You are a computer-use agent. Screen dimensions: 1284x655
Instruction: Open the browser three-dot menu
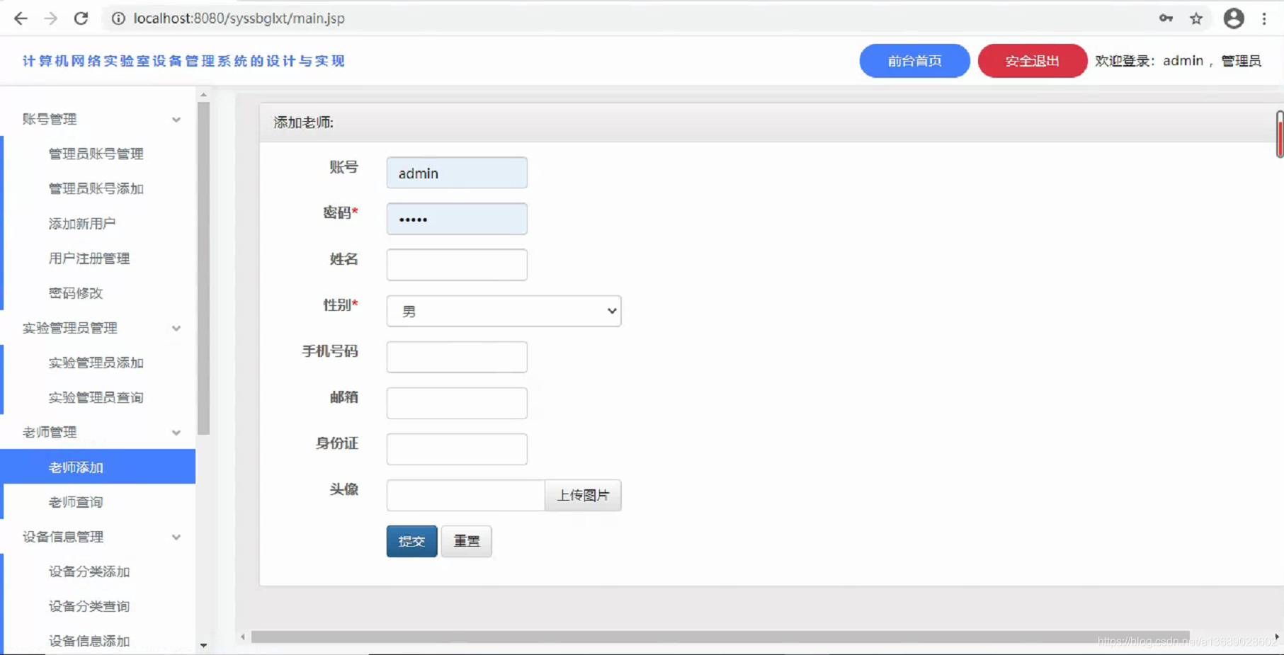pos(1264,18)
